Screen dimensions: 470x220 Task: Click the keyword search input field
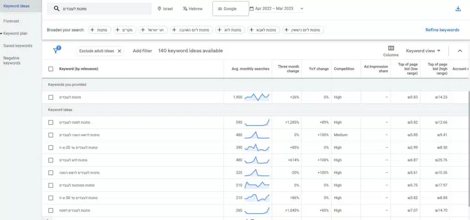[99, 9]
